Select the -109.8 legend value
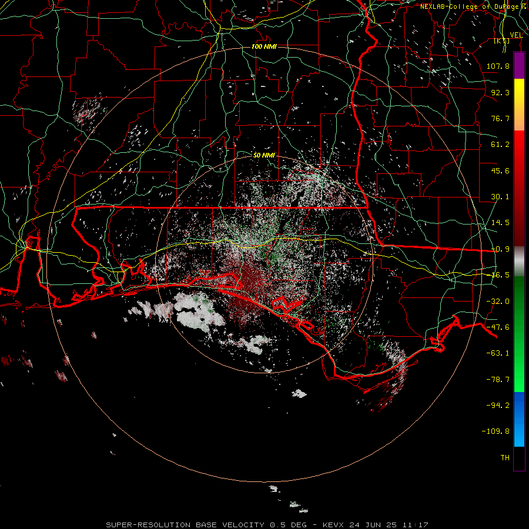 495,431
